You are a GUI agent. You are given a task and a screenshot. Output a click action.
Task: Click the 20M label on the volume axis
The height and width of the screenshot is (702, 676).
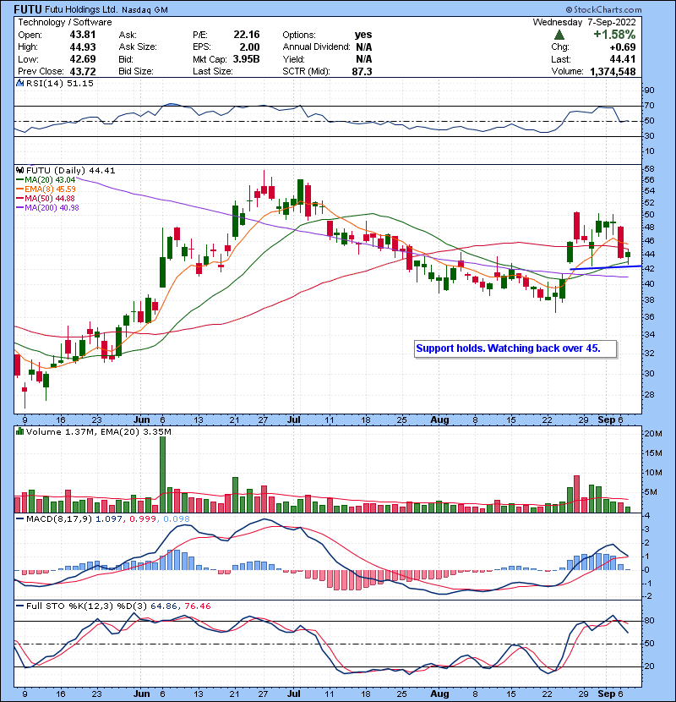point(652,433)
